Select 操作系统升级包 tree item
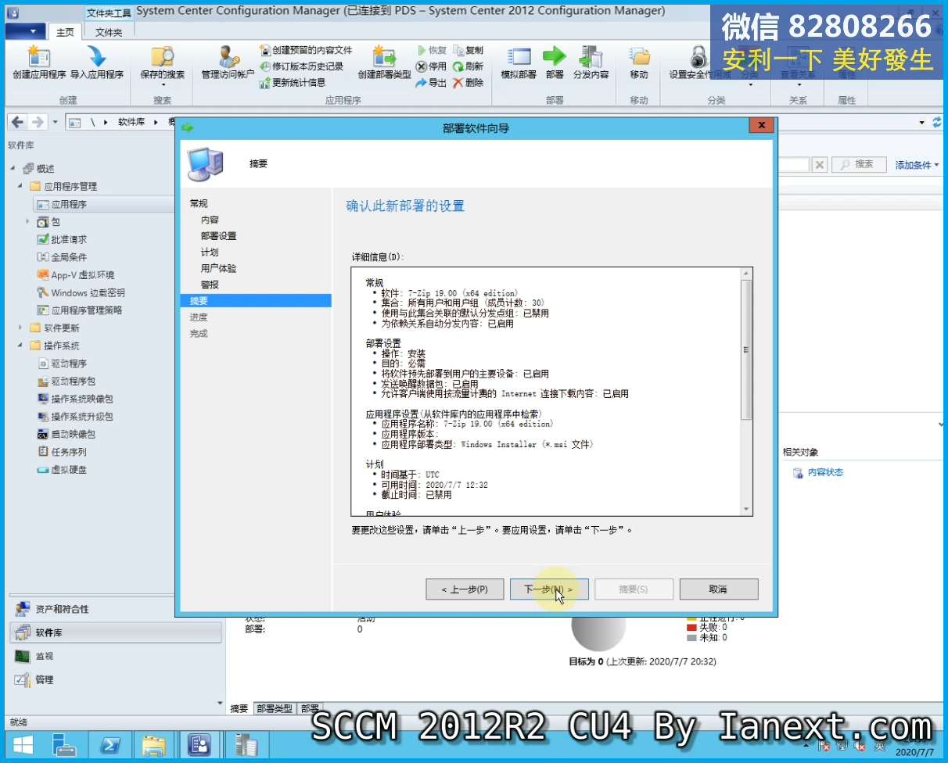 [75, 417]
